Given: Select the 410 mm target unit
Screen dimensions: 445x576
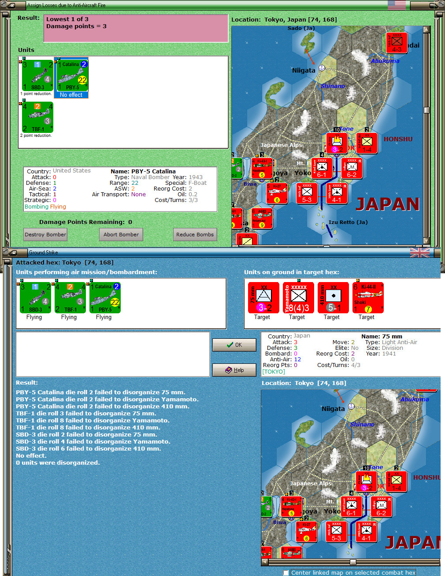Looking at the screenshot, I should (333, 298).
